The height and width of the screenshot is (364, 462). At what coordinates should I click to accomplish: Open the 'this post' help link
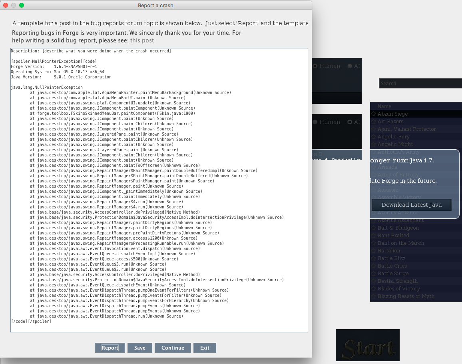[x=142, y=40]
